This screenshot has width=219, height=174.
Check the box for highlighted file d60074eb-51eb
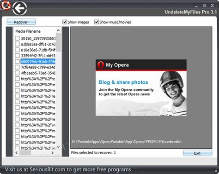(17, 61)
